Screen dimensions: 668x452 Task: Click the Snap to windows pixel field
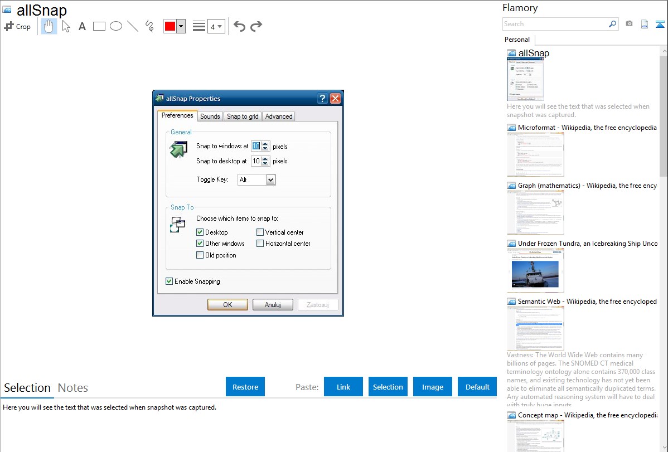(256, 146)
